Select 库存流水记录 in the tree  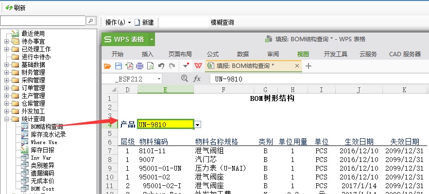click(x=48, y=134)
